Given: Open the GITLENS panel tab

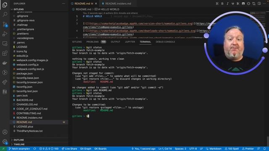Looking at the screenshot, I should pos(77,42).
